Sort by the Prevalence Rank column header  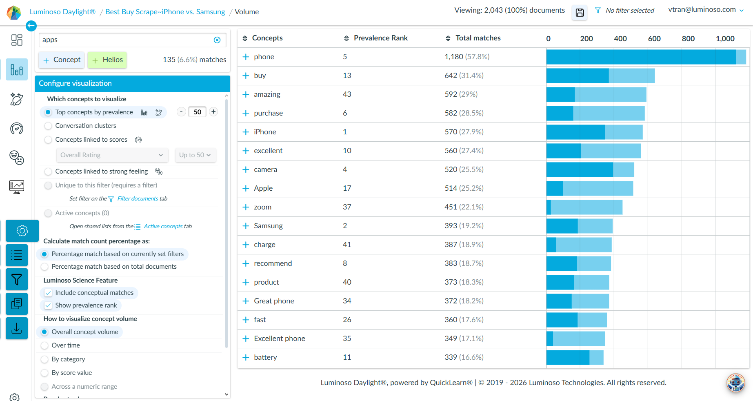click(380, 38)
